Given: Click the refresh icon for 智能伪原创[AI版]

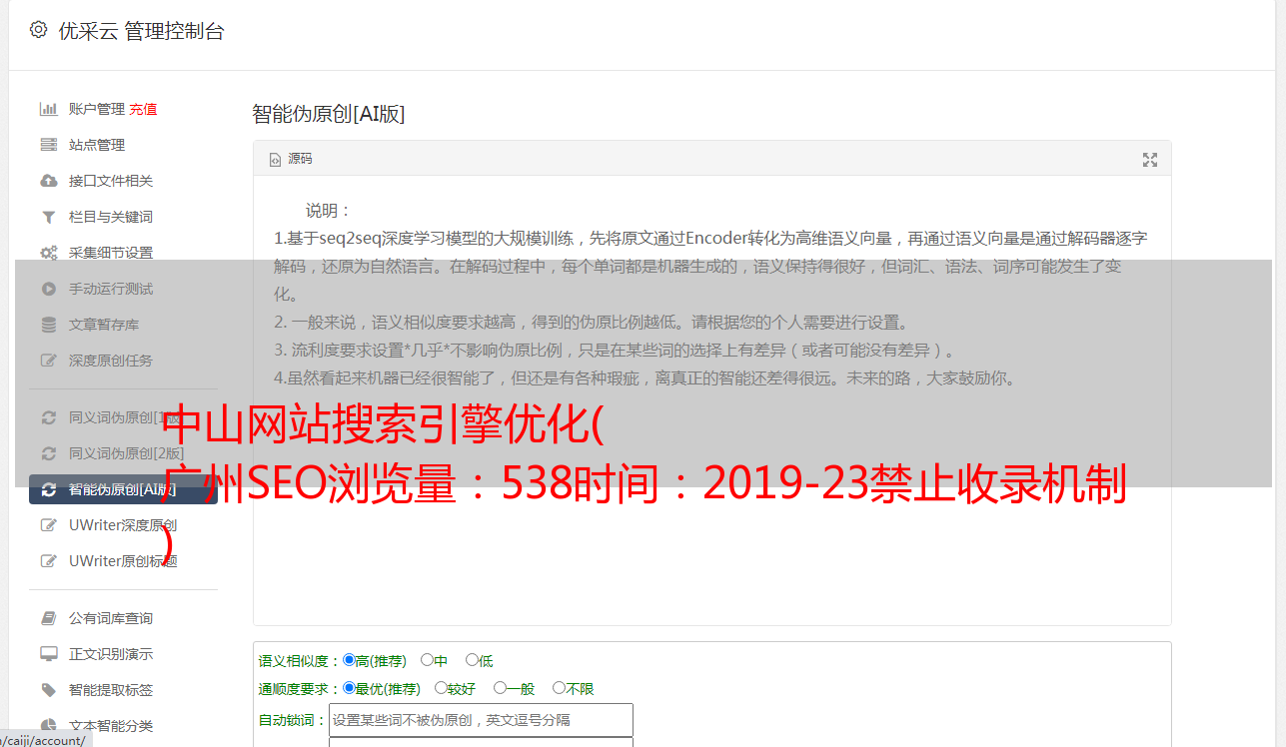Looking at the screenshot, I should click(x=48, y=489).
